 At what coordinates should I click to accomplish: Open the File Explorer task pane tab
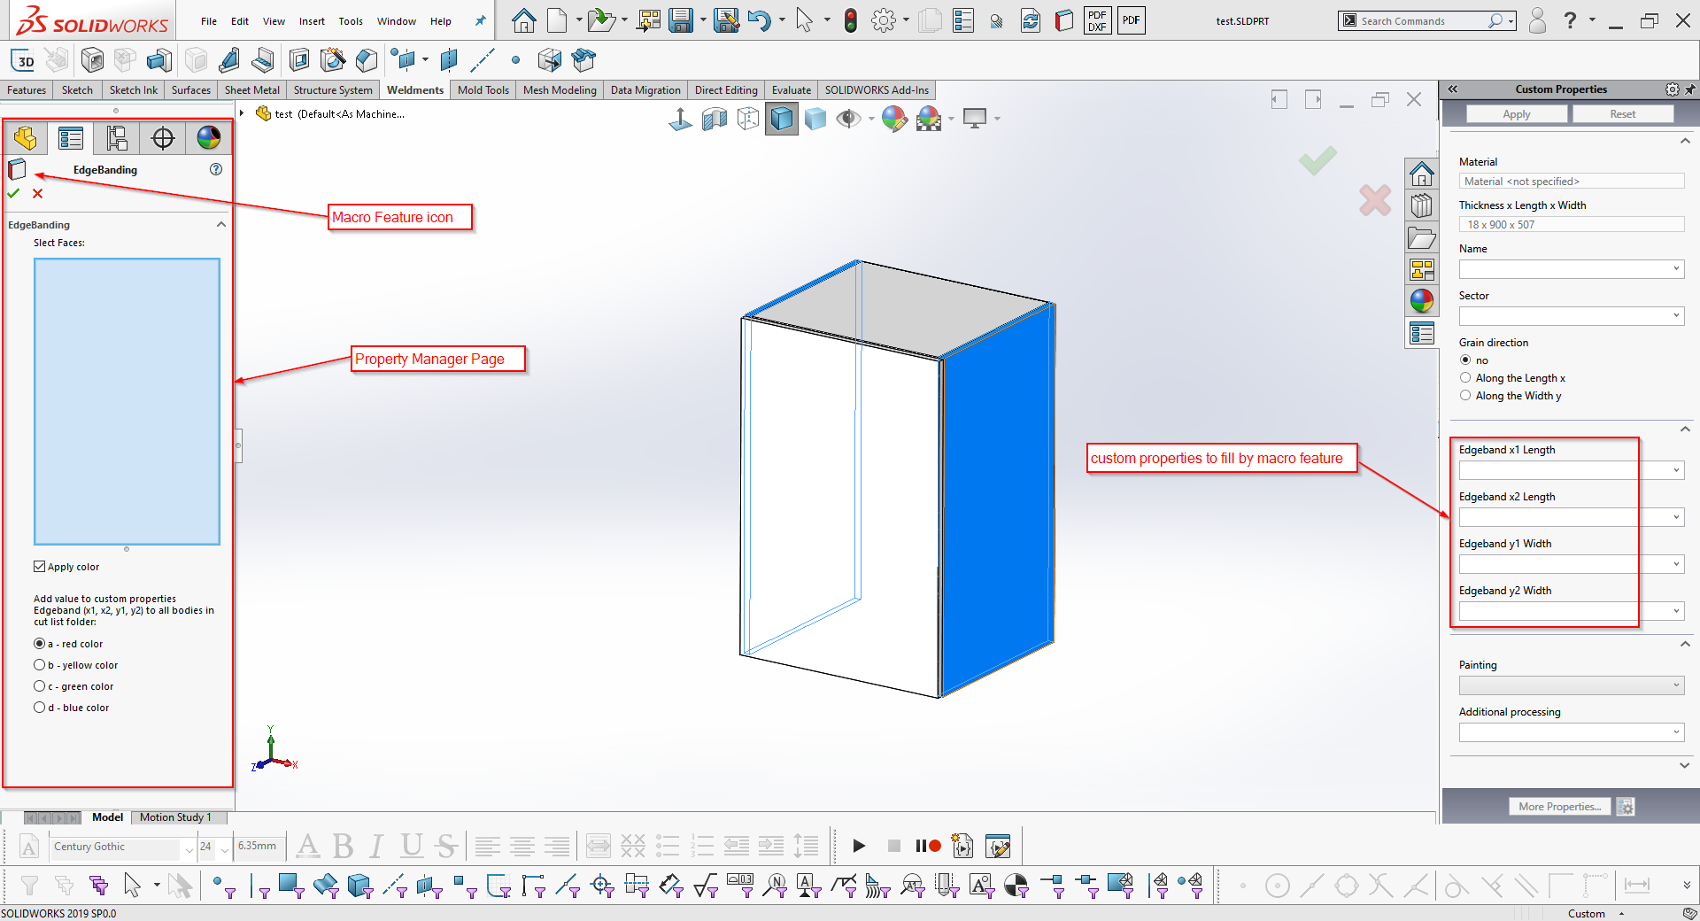click(1422, 237)
